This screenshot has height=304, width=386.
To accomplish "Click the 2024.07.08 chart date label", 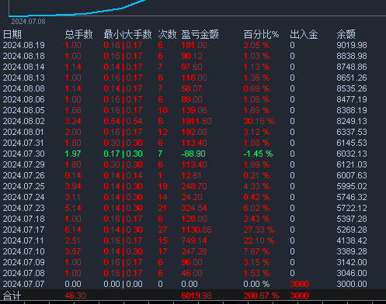I will tap(28, 22).
